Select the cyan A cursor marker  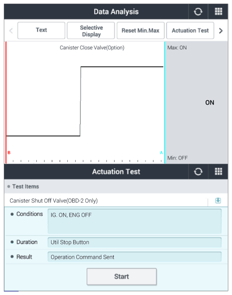161,152
